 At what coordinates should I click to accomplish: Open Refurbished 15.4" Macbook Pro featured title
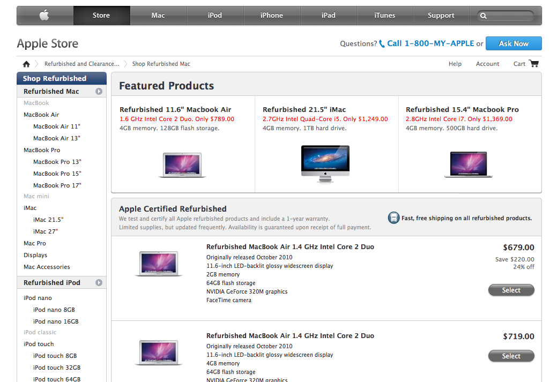click(x=462, y=109)
